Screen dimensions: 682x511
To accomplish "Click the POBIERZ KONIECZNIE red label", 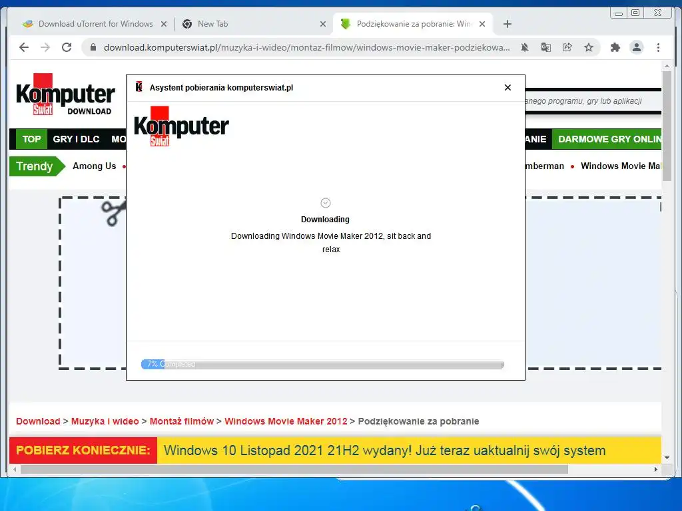I will [83, 450].
